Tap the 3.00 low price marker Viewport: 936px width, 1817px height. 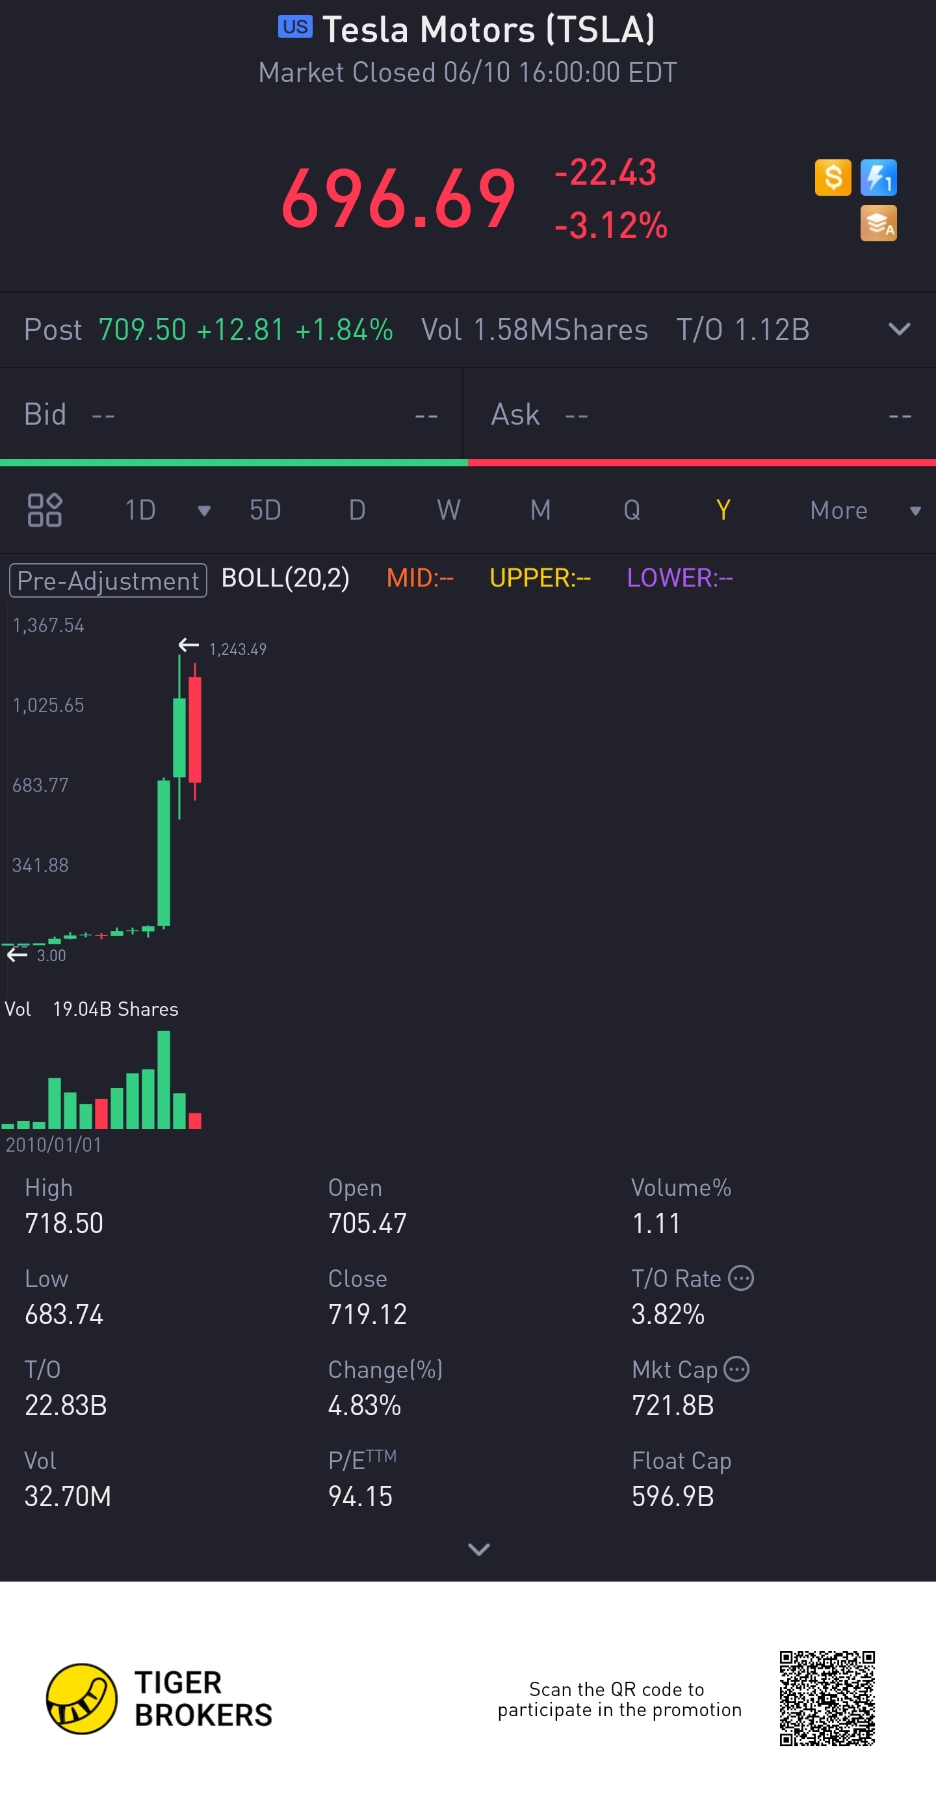(51, 956)
